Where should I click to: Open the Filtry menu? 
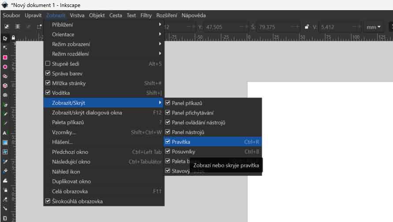[x=146, y=15]
